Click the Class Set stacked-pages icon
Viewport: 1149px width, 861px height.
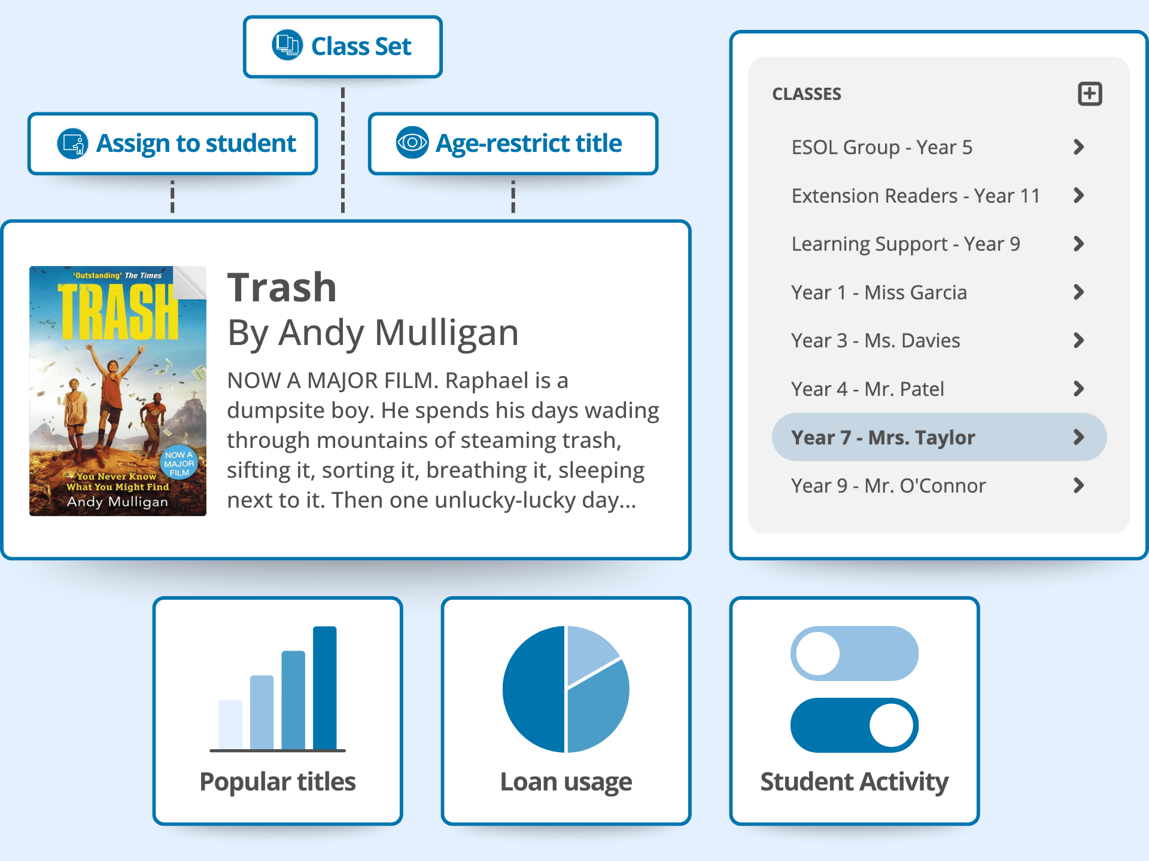pyautogui.click(x=287, y=45)
